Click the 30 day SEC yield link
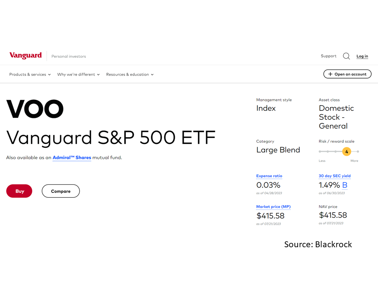The height and width of the screenshot is (283, 378). (x=335, y=176)
